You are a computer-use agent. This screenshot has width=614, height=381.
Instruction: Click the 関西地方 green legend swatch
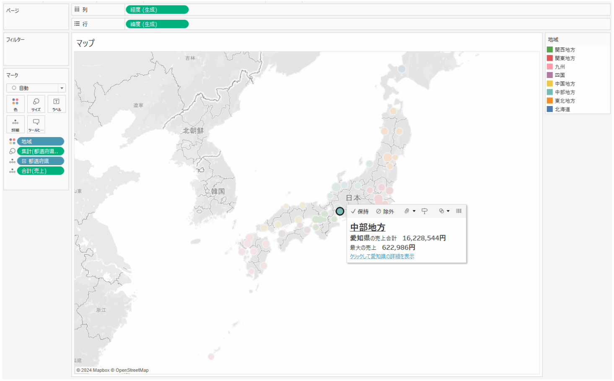(549, 49)
